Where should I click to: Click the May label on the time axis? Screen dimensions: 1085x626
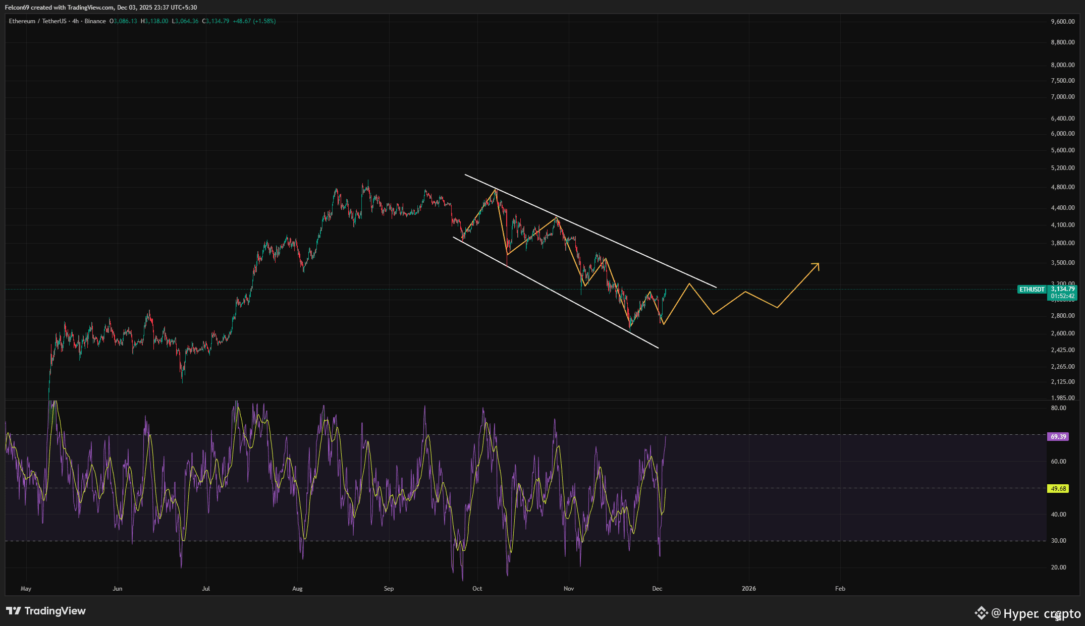tap(26, 589)
